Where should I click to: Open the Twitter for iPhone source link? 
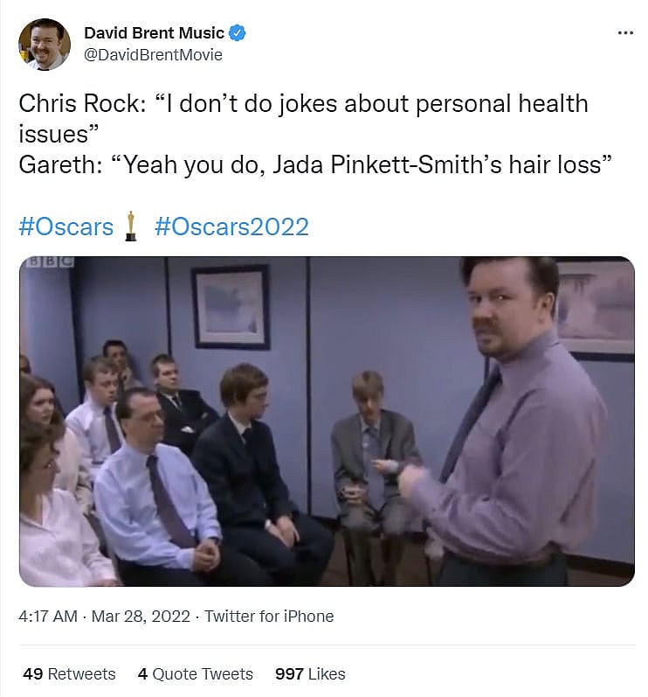coord(268,617)
